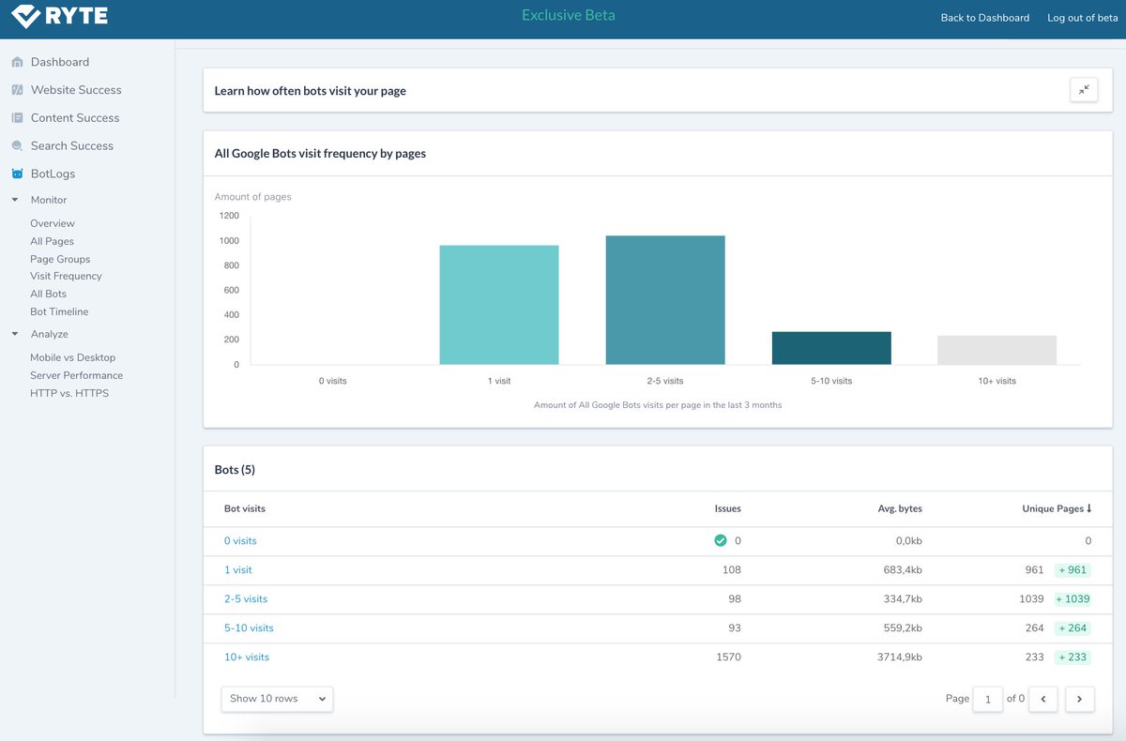This screenshot has height=741, width=1126.
Task: Click the 108 issues value
Action: (x=732, y=569)
